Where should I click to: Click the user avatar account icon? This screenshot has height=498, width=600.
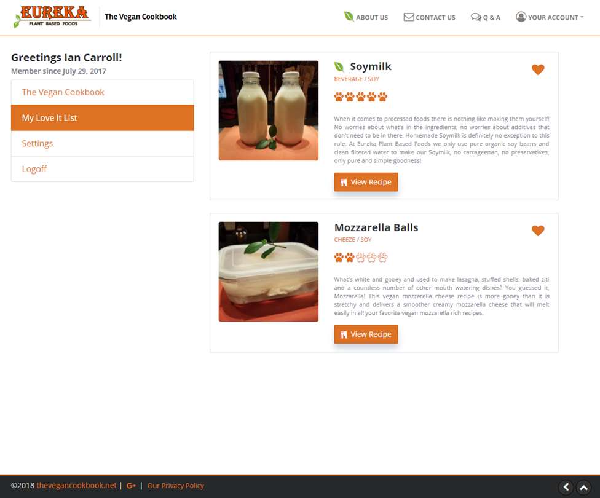tap(521, 17)
